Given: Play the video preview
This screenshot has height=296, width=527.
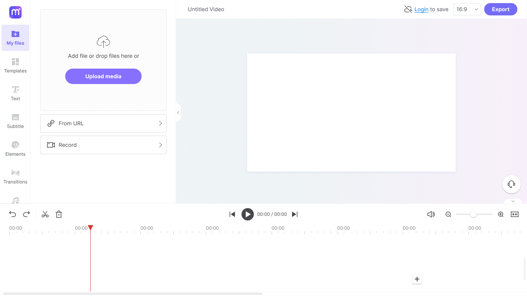Looking at the screenshot, I should tap(248, 214).
